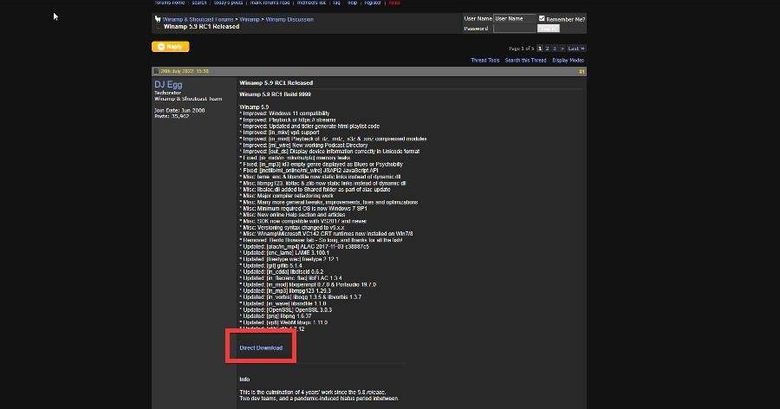Open today's posts in top navigation
The height and width of the screenshot is (409, 780).
tap(228, 3)
